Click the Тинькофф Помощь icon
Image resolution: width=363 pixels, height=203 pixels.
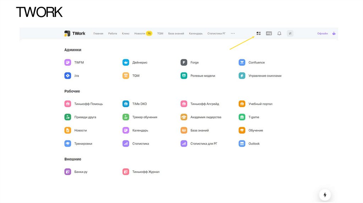[x=68, y=104]
